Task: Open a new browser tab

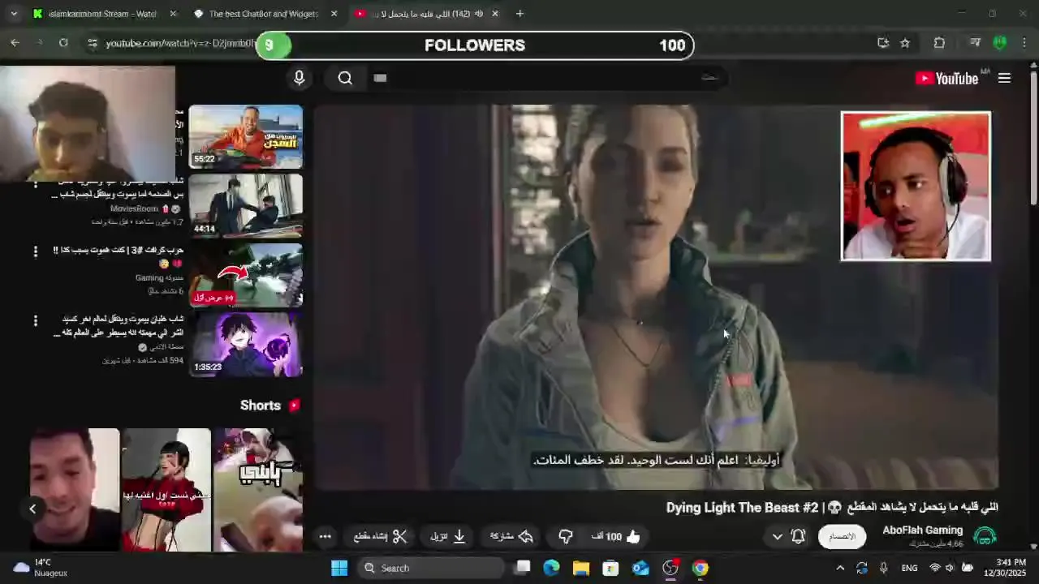Action: tap(519, 14)
